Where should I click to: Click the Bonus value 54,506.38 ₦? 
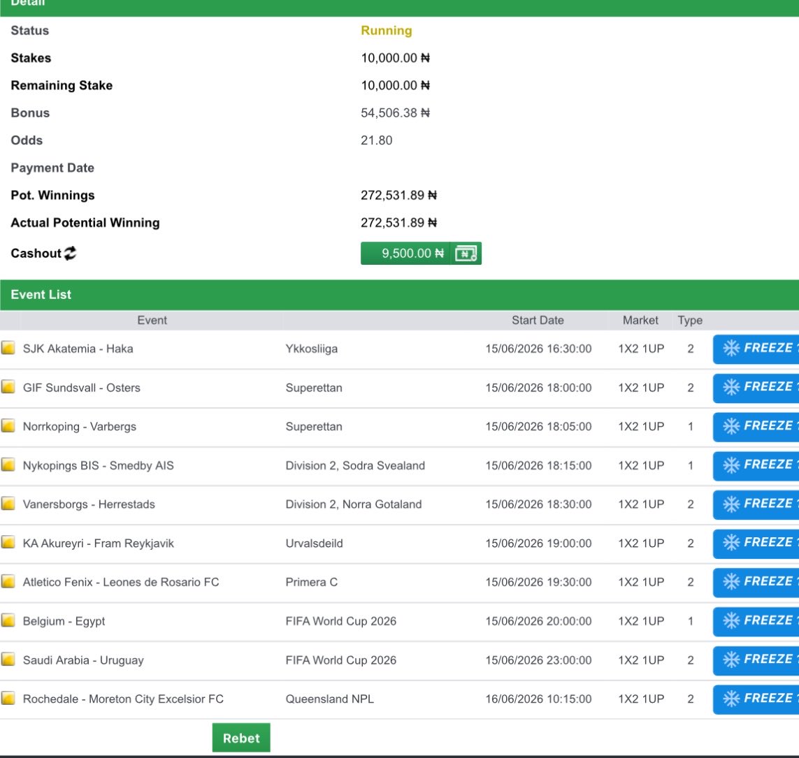[396, 112]
